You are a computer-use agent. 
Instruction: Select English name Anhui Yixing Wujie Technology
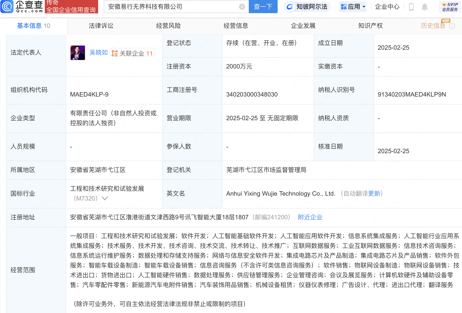click(x=281, y=194)
